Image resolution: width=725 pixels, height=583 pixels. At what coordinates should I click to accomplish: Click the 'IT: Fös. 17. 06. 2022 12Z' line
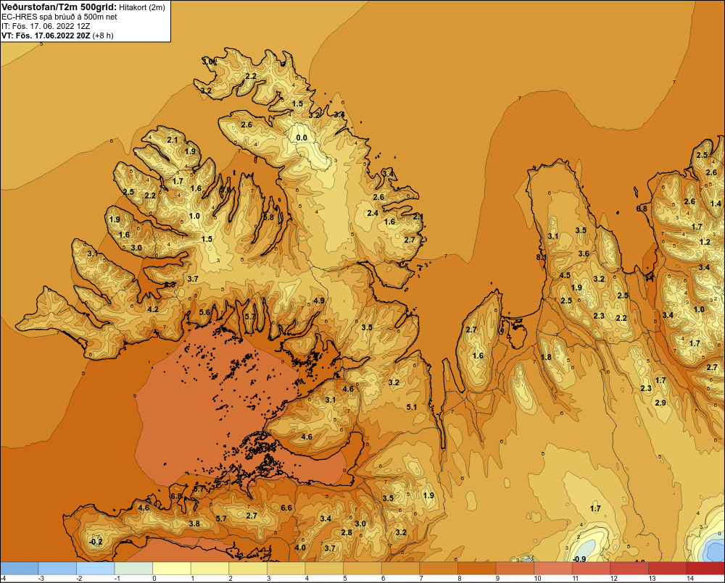[45, 26]
